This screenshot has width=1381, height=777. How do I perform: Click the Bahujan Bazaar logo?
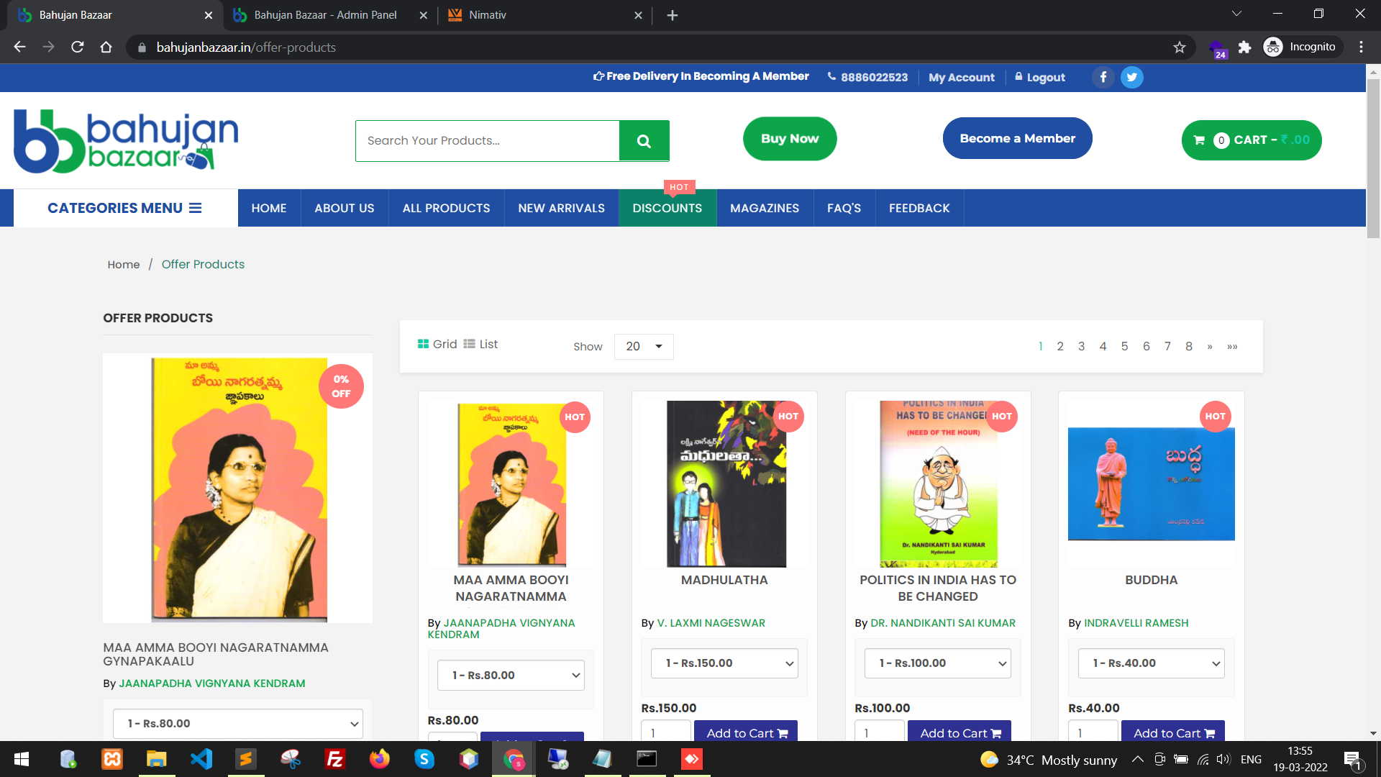[127, 141]
